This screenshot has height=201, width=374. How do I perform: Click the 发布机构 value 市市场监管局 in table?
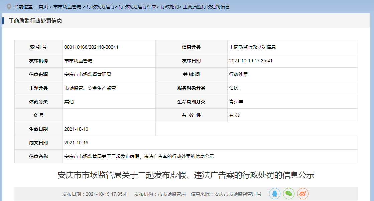pos(78,61)
